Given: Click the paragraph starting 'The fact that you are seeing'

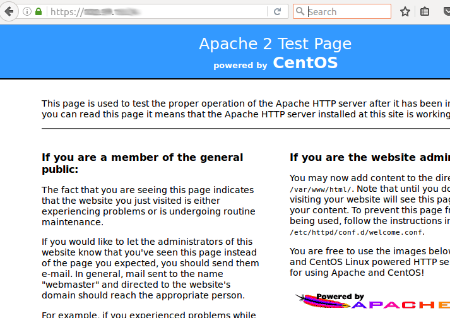Looking at the screenshot, I should tap(148, 206).
